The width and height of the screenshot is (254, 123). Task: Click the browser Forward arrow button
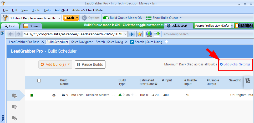(18, 34)
